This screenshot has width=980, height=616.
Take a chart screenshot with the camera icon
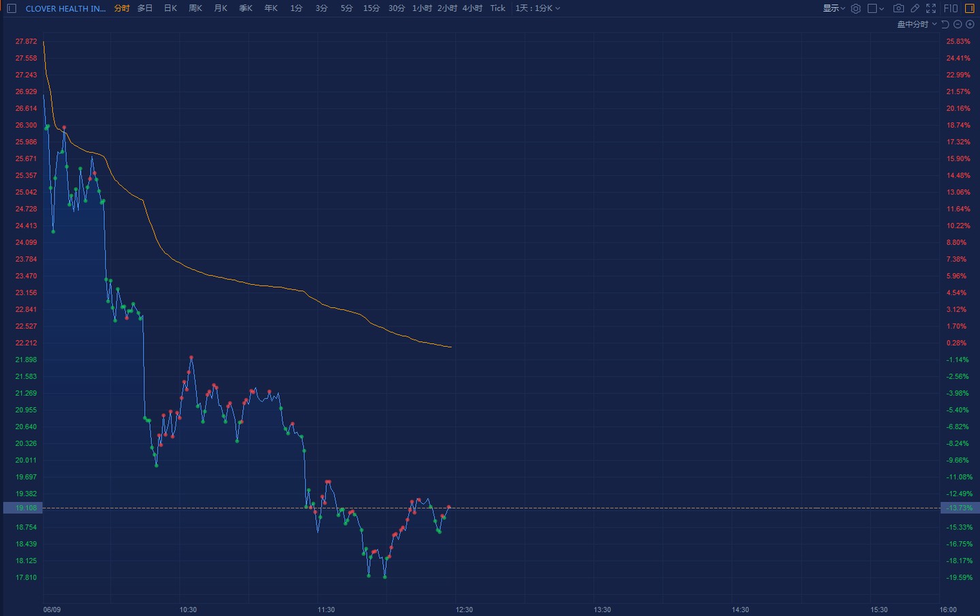[898, 8]
